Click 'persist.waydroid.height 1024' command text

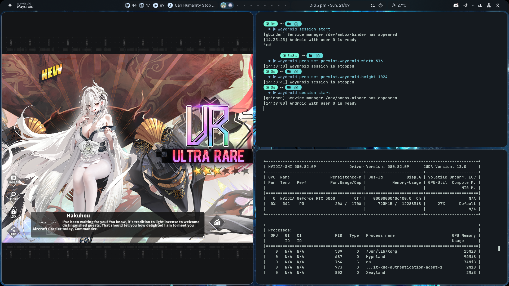pos(354,77)
